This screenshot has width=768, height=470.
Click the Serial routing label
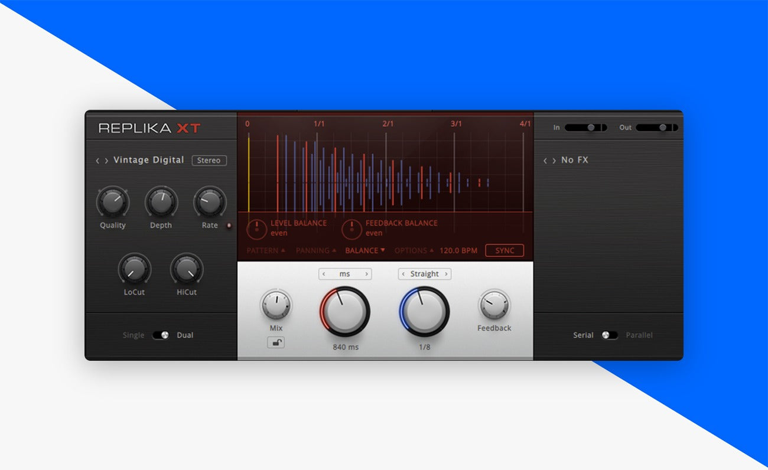(583, 335)
